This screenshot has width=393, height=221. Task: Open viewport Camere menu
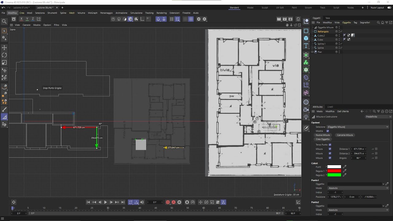click(26, 25)
